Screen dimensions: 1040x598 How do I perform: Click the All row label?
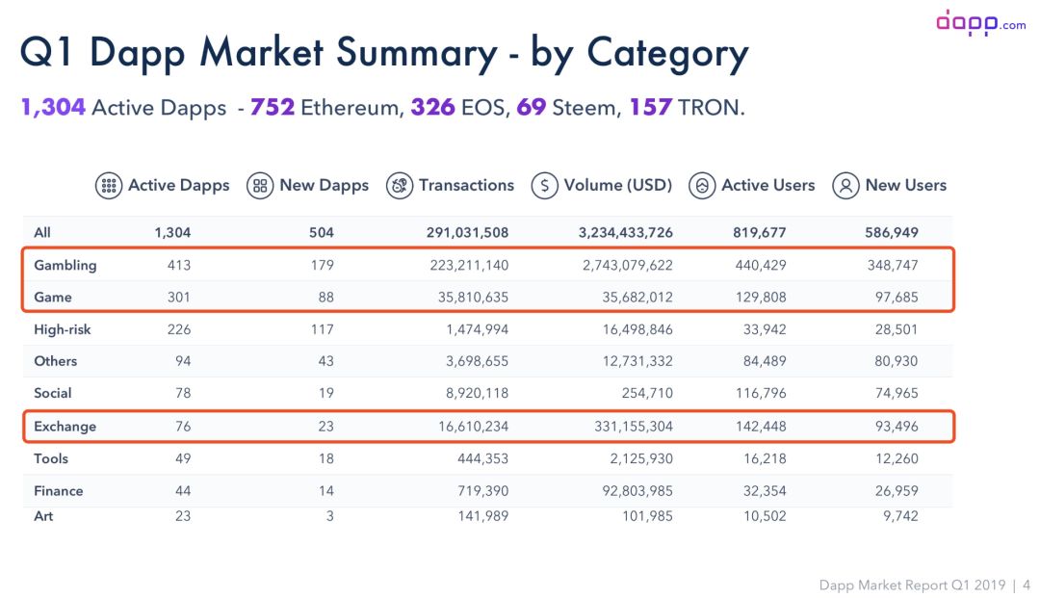click(x=42, y=233)
